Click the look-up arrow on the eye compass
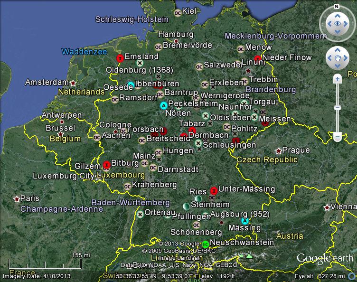This screenshot has width=357, height=282. [338, 16]
